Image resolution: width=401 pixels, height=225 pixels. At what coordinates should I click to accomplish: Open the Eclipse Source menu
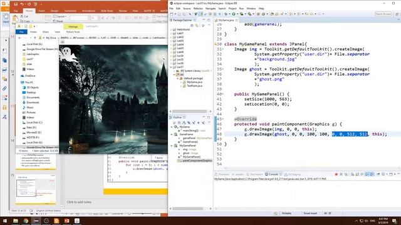pyautogui.click(x=187, y=8)
